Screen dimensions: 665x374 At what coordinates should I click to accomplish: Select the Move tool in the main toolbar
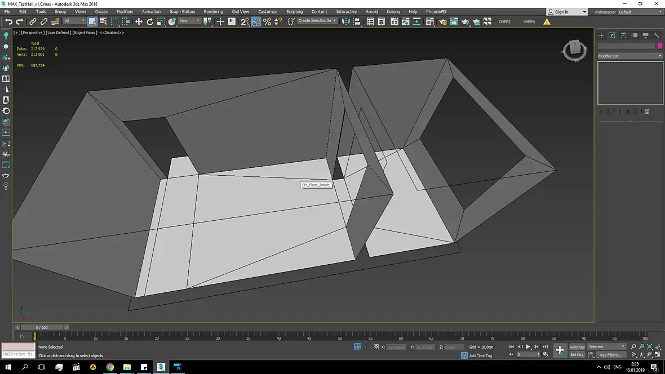pos(139,21)
